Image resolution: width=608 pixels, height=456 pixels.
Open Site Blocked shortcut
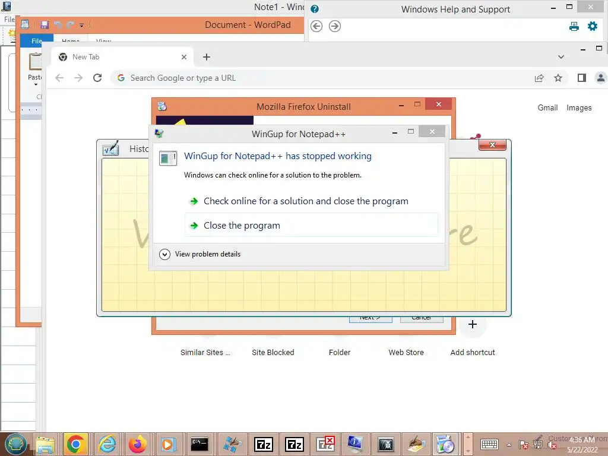[x=273, y=353]
